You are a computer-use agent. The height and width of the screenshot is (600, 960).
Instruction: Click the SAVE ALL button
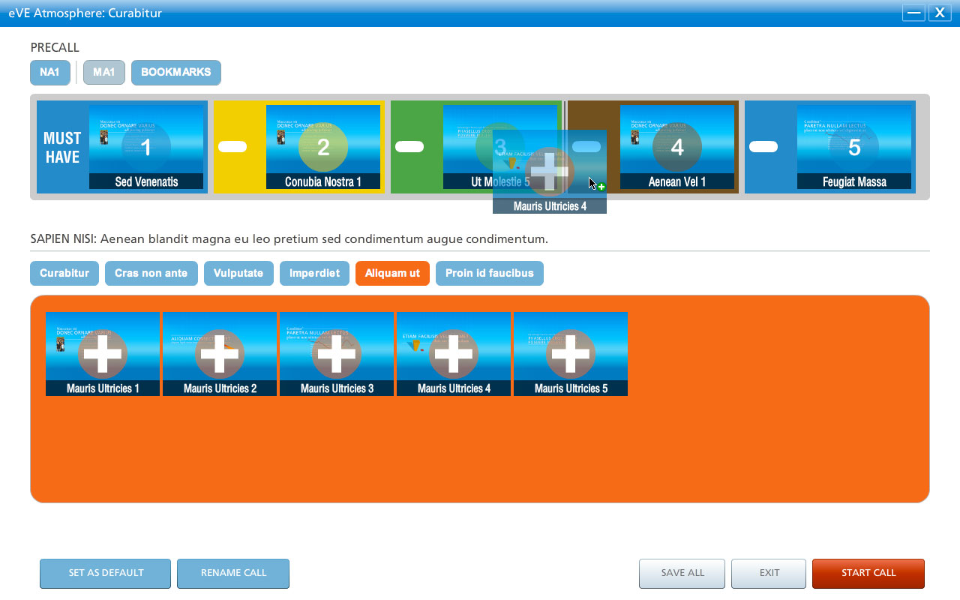(682, 573)
